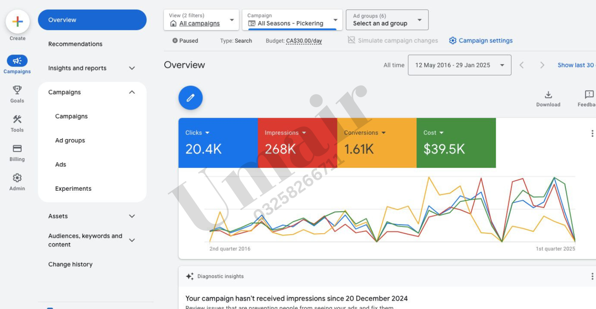Open Campaigns megaphone sidebar icon
This screenshot has height=309, width=596.
[17, 61]
